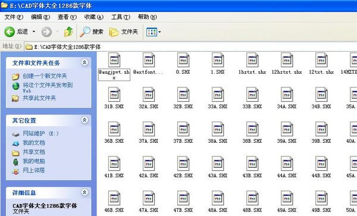Open the 工具(T) menu

click(x=121, y=17)
